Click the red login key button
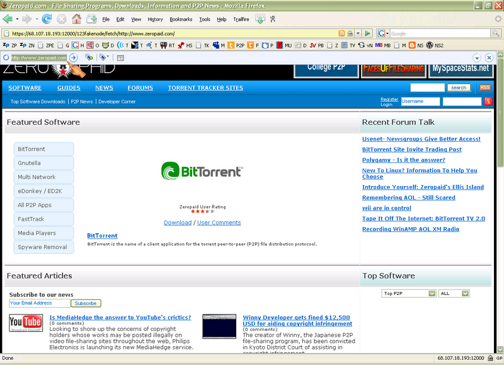 tap(488, 101)
